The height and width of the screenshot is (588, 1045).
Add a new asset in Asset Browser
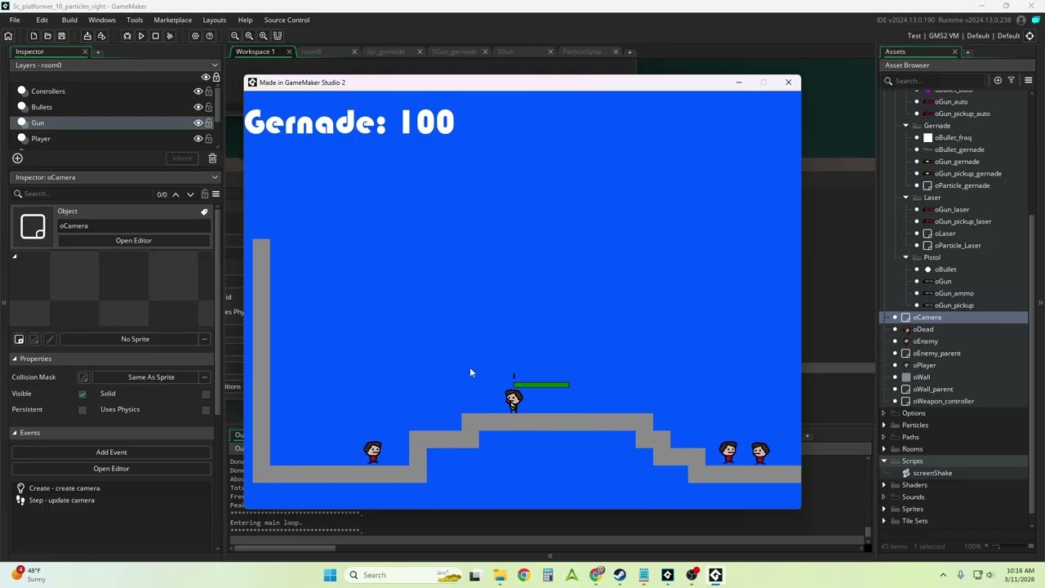(x=998, y=80)
